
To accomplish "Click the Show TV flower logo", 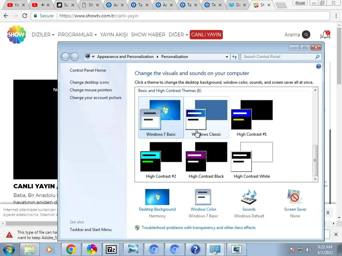I will click(17, 35).
